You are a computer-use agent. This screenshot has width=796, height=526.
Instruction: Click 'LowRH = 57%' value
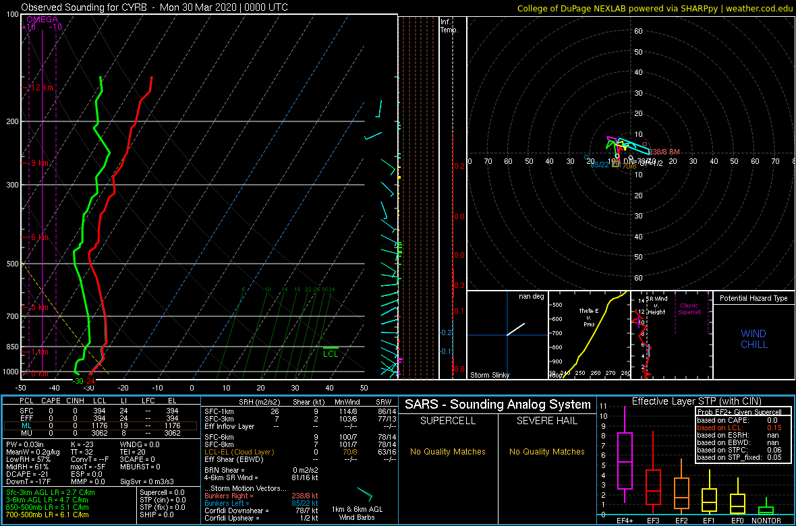[x=27, y=459]
